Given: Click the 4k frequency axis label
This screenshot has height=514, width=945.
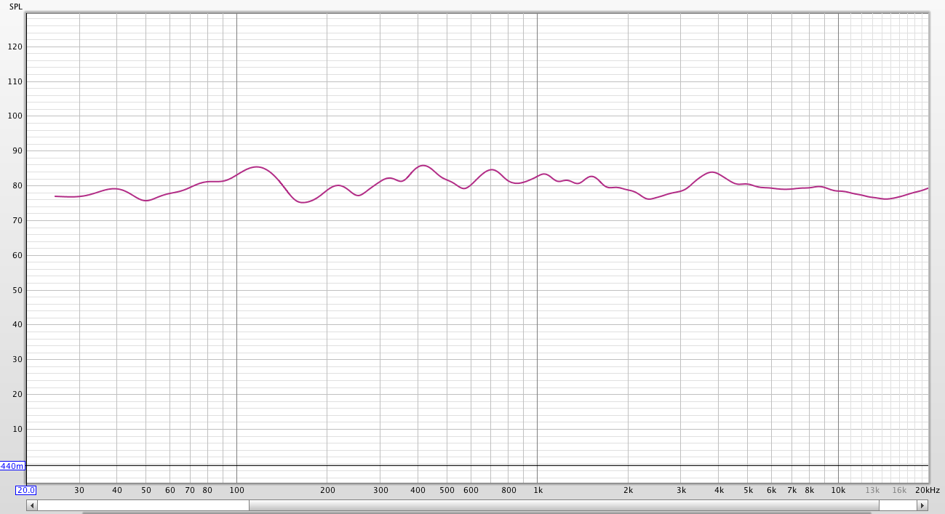Looking at the screenshot, I should [719, 490].
